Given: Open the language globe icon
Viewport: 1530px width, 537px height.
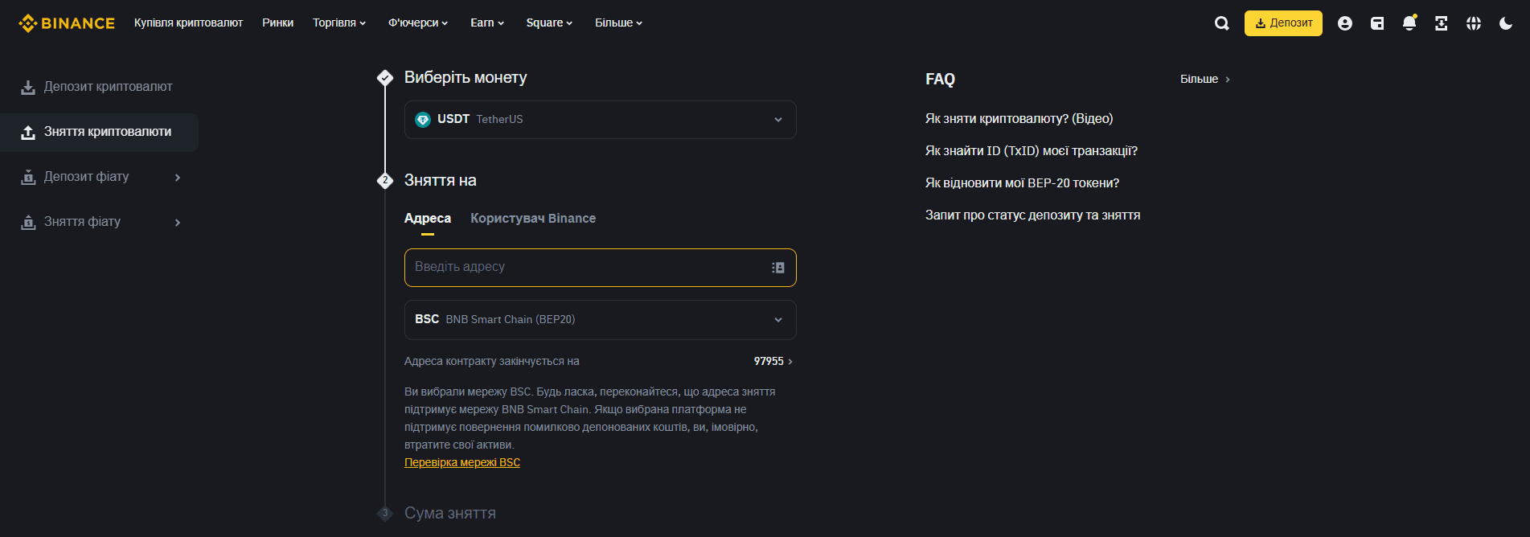Looking at the screenshot, I should pyautogui.click(x=1473, y=23).
